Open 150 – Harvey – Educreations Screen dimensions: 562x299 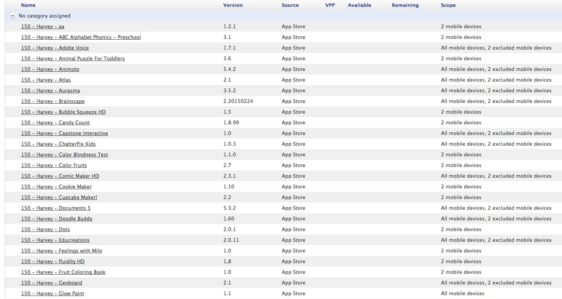pyautogui.click(x=55, y=240)
